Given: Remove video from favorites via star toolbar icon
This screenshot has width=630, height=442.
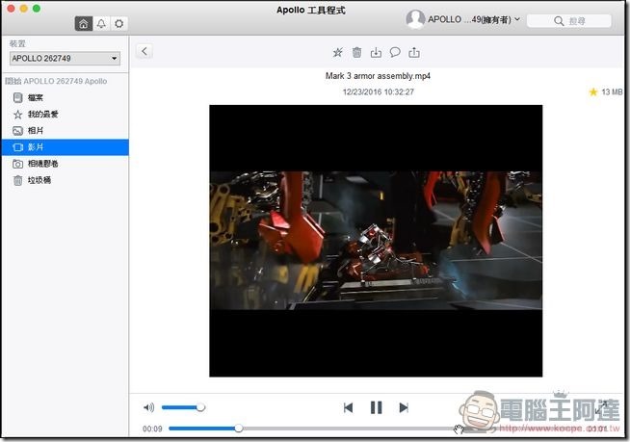Looking at the screenshot, I should coord(337,52).
